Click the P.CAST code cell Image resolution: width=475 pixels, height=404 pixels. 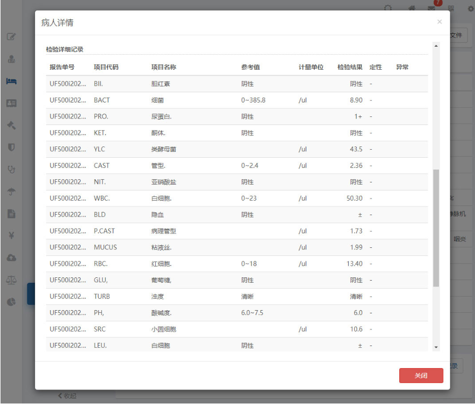pyautogui.click(x=104, y=231)
